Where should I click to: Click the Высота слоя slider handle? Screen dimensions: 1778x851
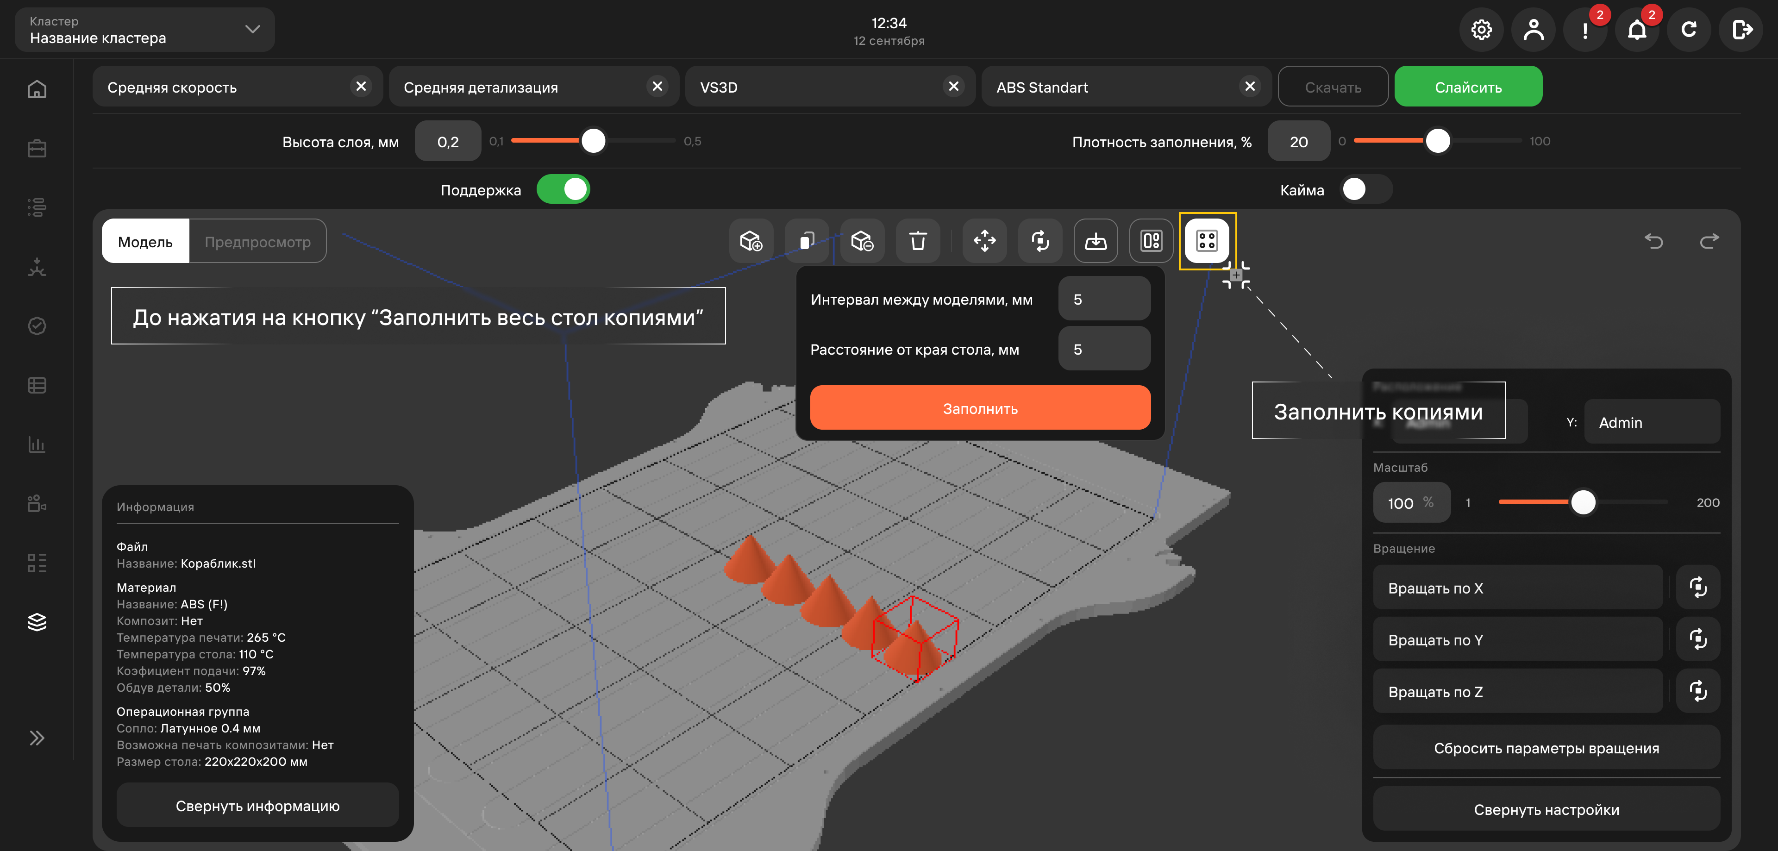(x=594, y=141)
